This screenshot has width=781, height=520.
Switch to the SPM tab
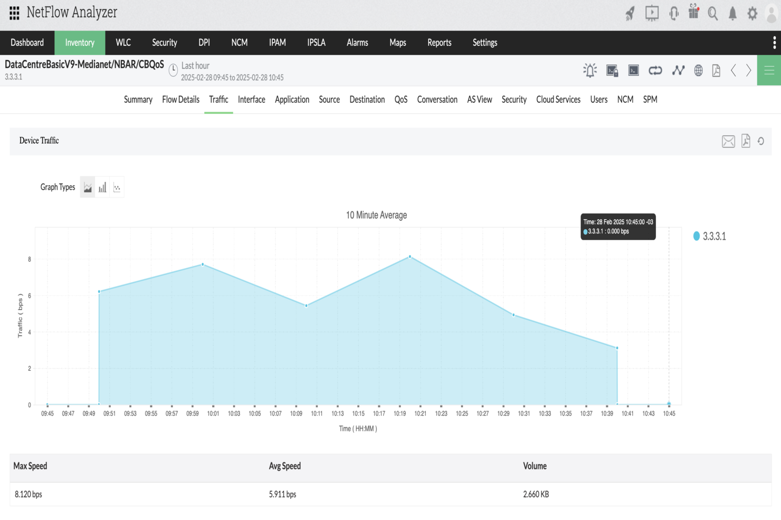coord(650,100)
